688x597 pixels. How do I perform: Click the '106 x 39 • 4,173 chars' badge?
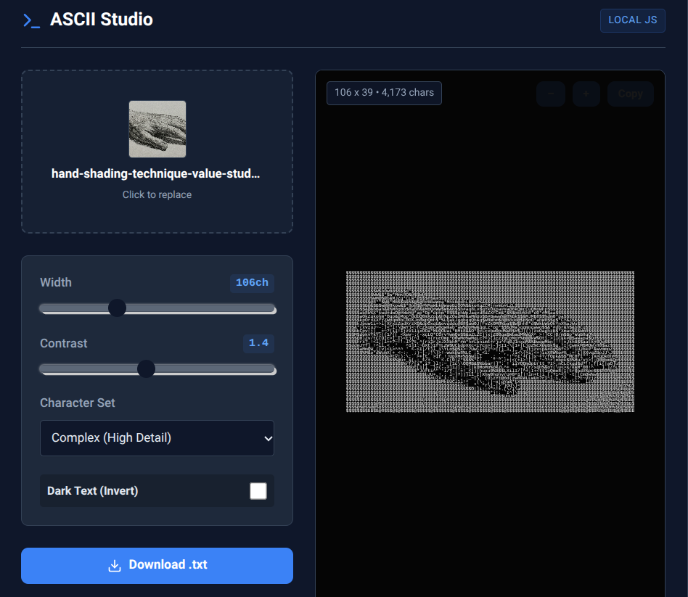384,93
